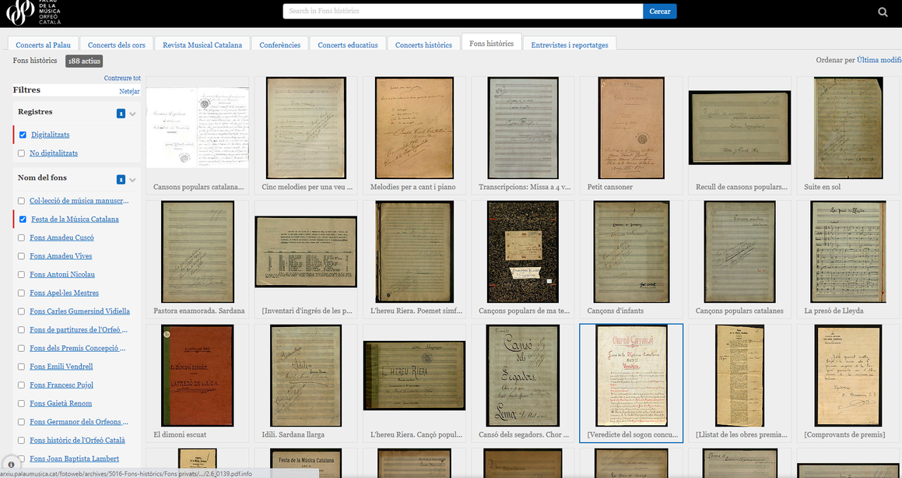Image resolution: width=902 pixels, height=478 pixels.
Task: Open Melodies per a cant i piano thumbnail
Action: [x=414, y=128]
